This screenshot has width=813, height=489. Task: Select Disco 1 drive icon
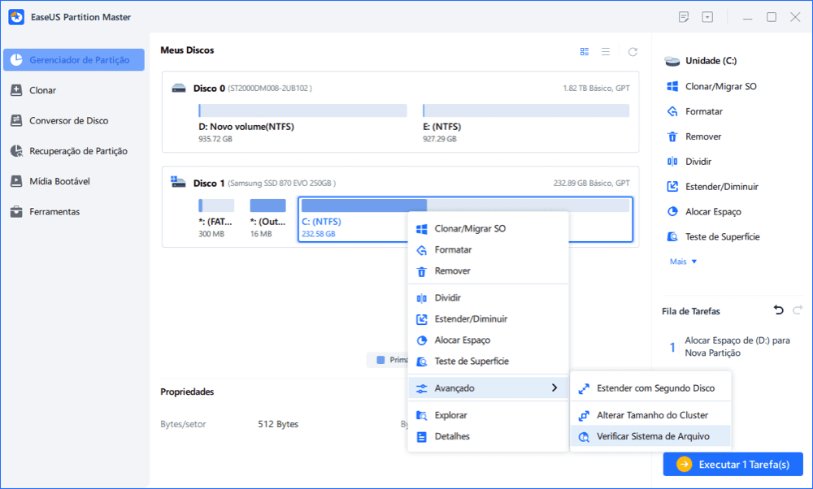(x=178, y=182)
